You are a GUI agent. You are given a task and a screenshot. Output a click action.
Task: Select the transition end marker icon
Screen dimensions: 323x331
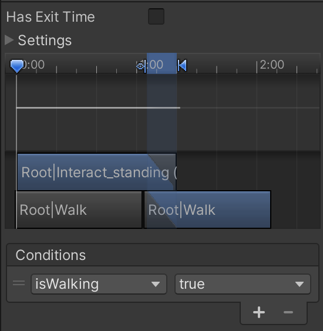pos(182,66)
